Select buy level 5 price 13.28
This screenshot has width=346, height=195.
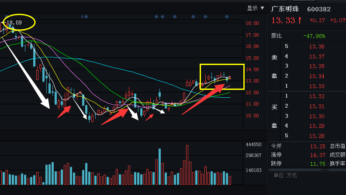pos(317,136)
